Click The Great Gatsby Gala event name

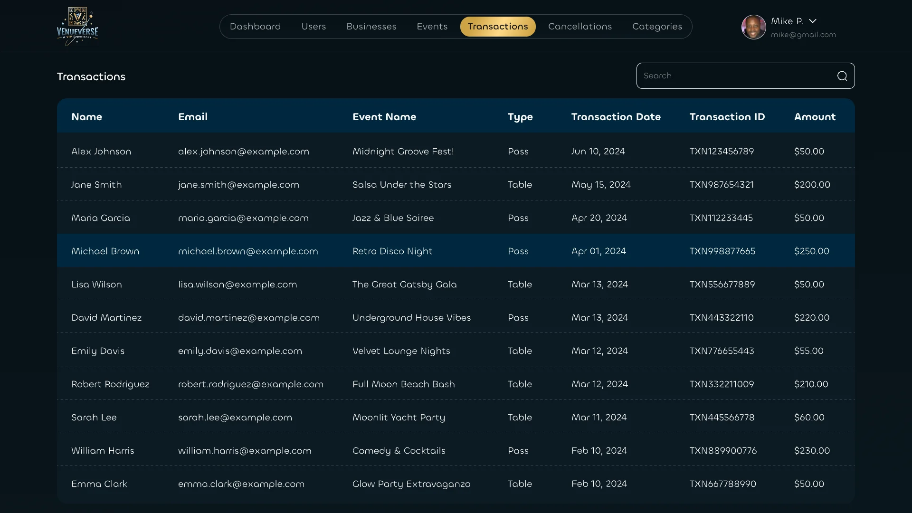coord(405,285)
